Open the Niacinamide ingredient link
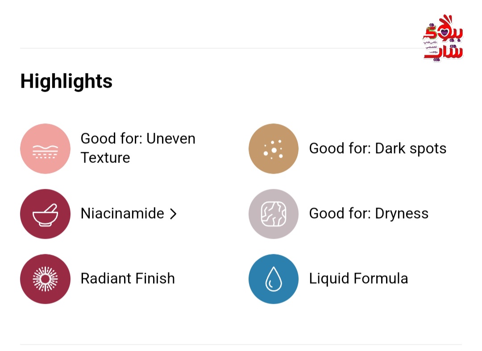482x351 pixels. 122,213
